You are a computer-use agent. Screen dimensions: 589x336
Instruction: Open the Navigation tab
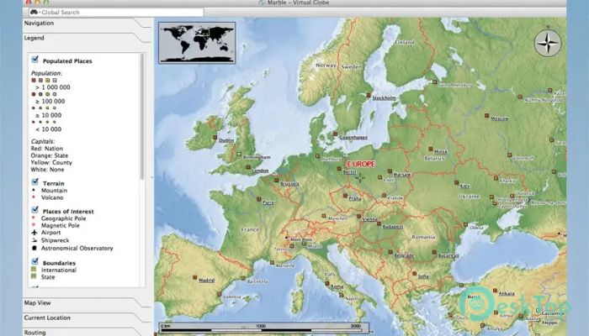(39, 23)
